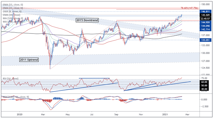Select the current price 145.509 label

tap(205, 15)
